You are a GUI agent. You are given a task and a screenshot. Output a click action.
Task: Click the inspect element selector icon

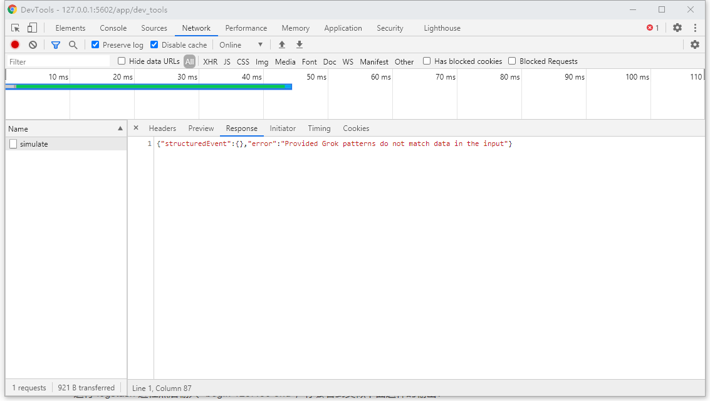(x=16, y=28)
